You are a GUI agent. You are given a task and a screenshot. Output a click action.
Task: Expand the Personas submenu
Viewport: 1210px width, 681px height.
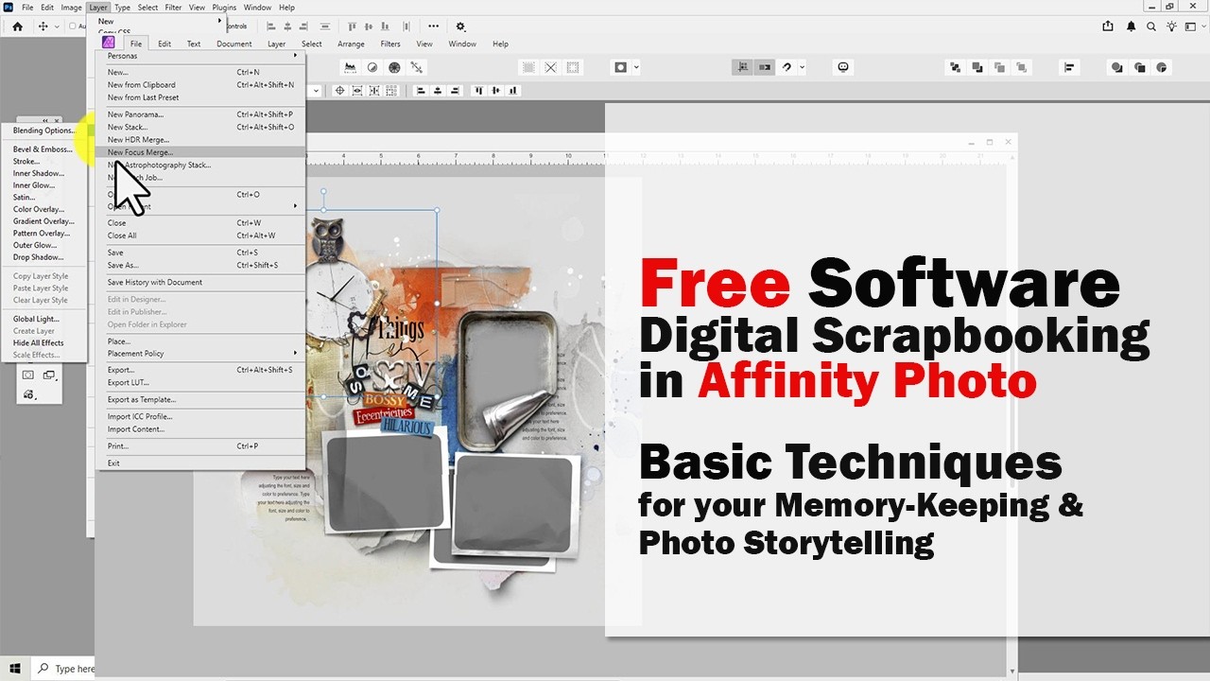pos(201,56)
